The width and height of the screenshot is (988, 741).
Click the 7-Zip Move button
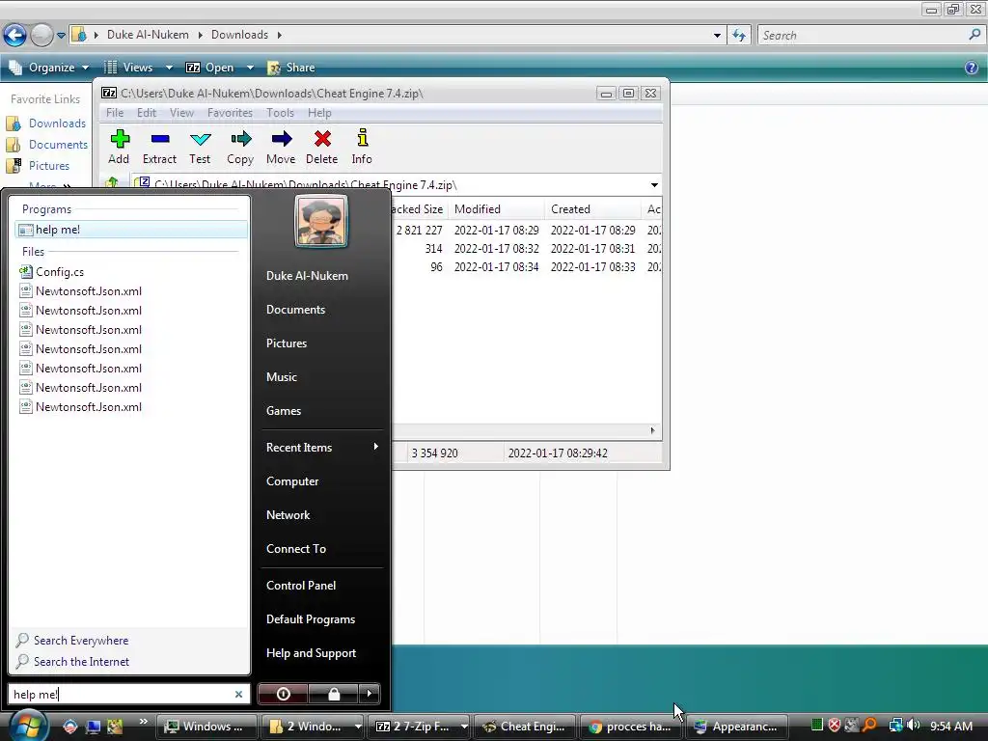[281, 147]
